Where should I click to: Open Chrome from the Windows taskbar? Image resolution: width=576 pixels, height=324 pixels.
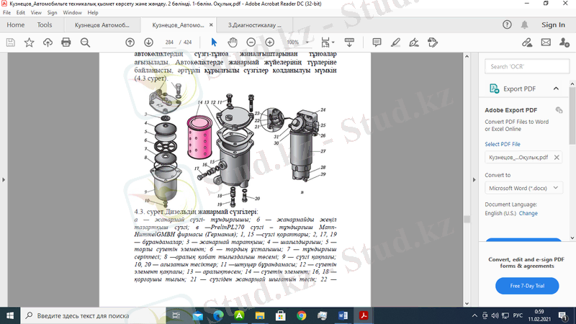[302, 315]
